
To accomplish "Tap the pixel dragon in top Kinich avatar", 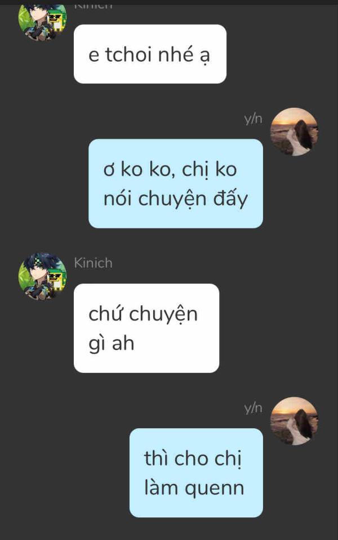I will pyautogui.click(x=57, y=22).
